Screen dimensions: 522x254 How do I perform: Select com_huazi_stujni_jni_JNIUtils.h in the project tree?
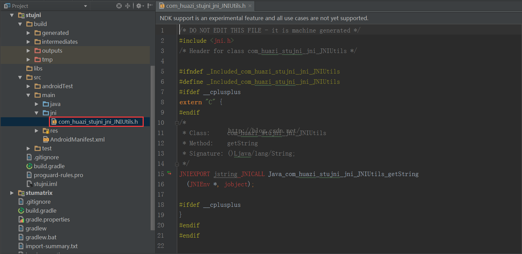click(98, 122)
